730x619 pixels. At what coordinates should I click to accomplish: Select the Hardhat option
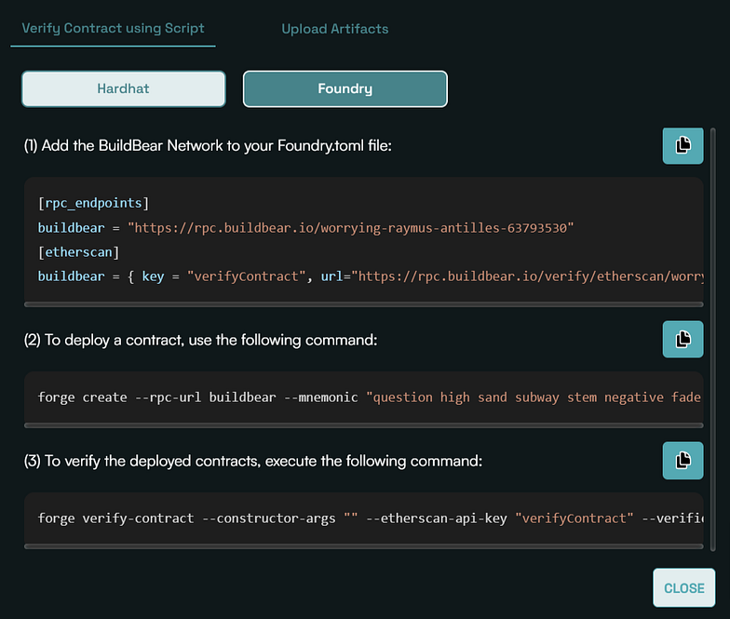[123, 88]
